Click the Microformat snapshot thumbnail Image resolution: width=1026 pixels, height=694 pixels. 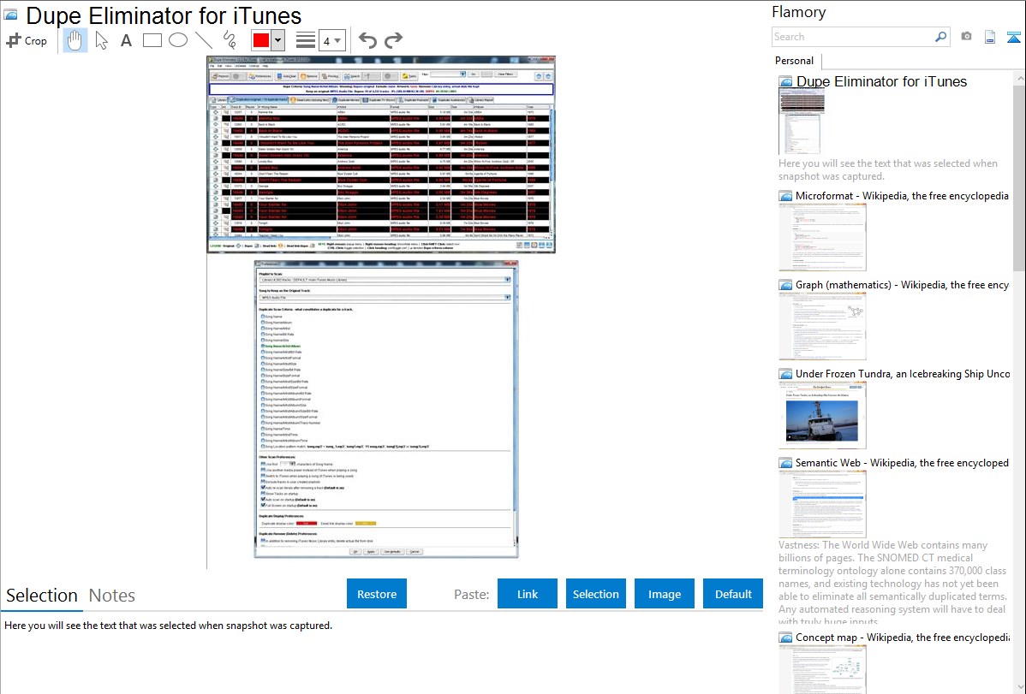822,237
